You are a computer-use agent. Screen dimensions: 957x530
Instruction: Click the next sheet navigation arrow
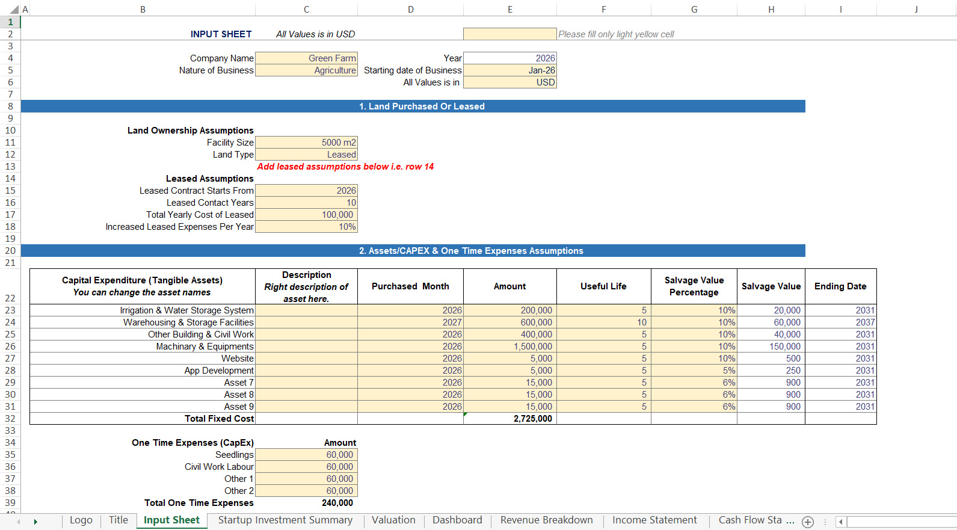coord(35,522)
